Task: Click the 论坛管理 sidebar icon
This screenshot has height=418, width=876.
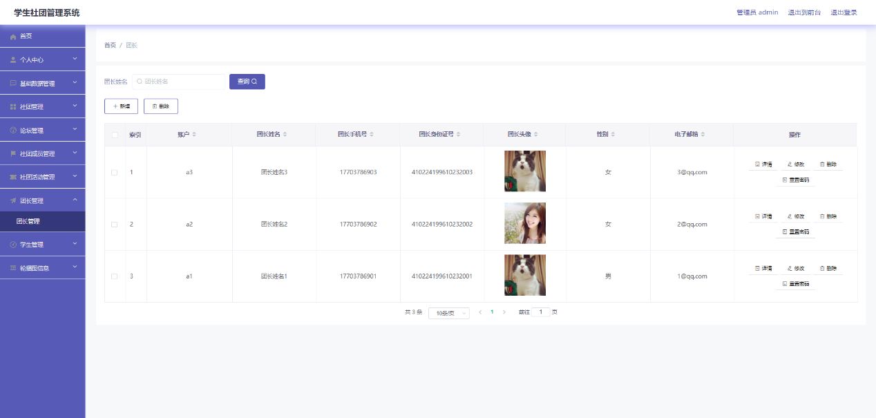Action: click(x=13, y=131)
